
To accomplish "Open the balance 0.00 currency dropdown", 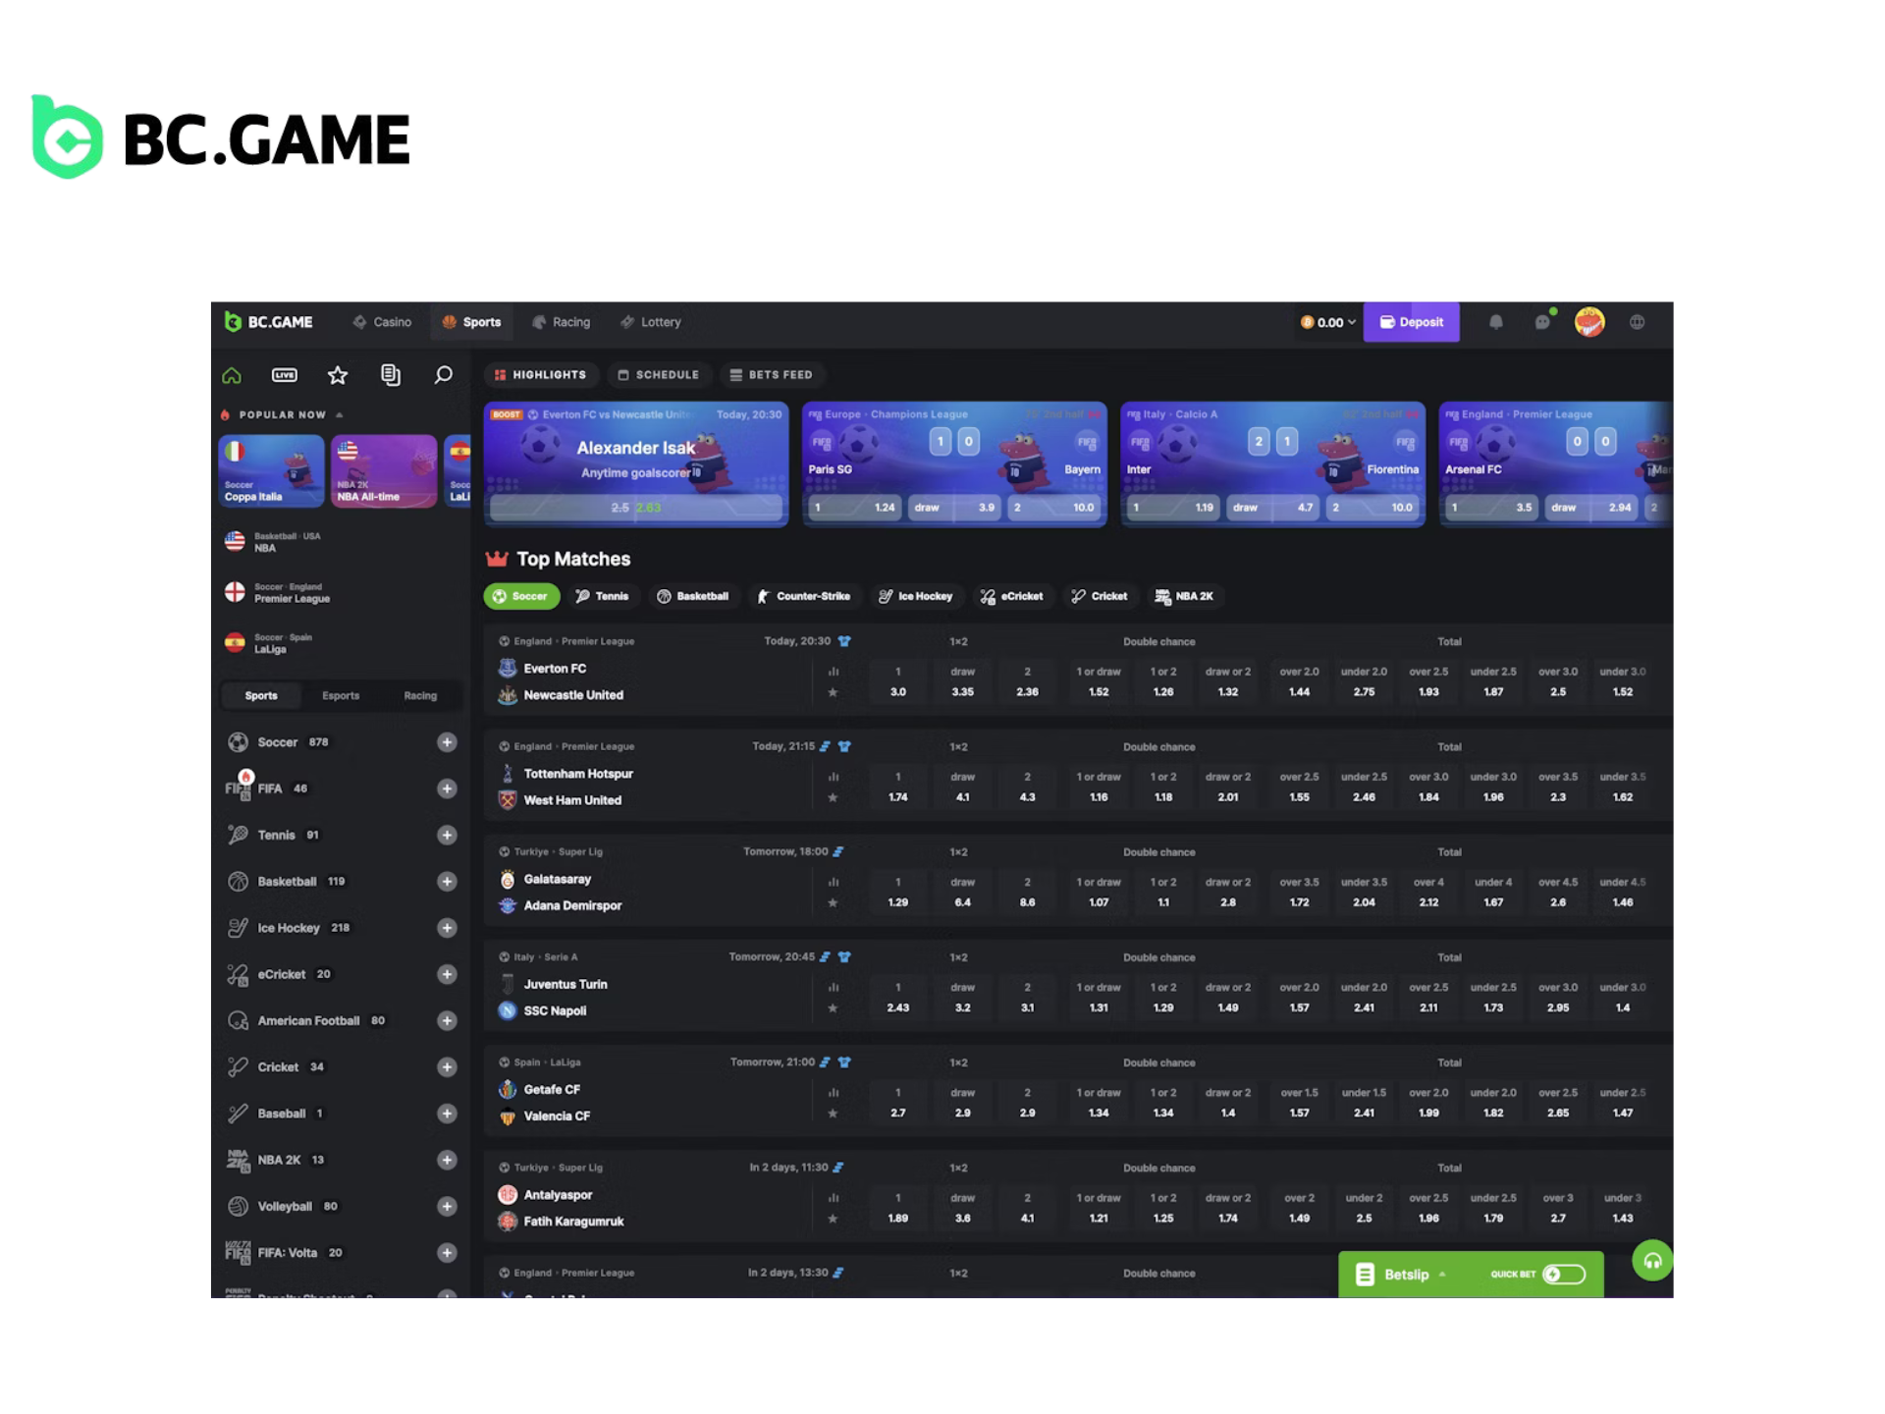I will point(1328,322).
